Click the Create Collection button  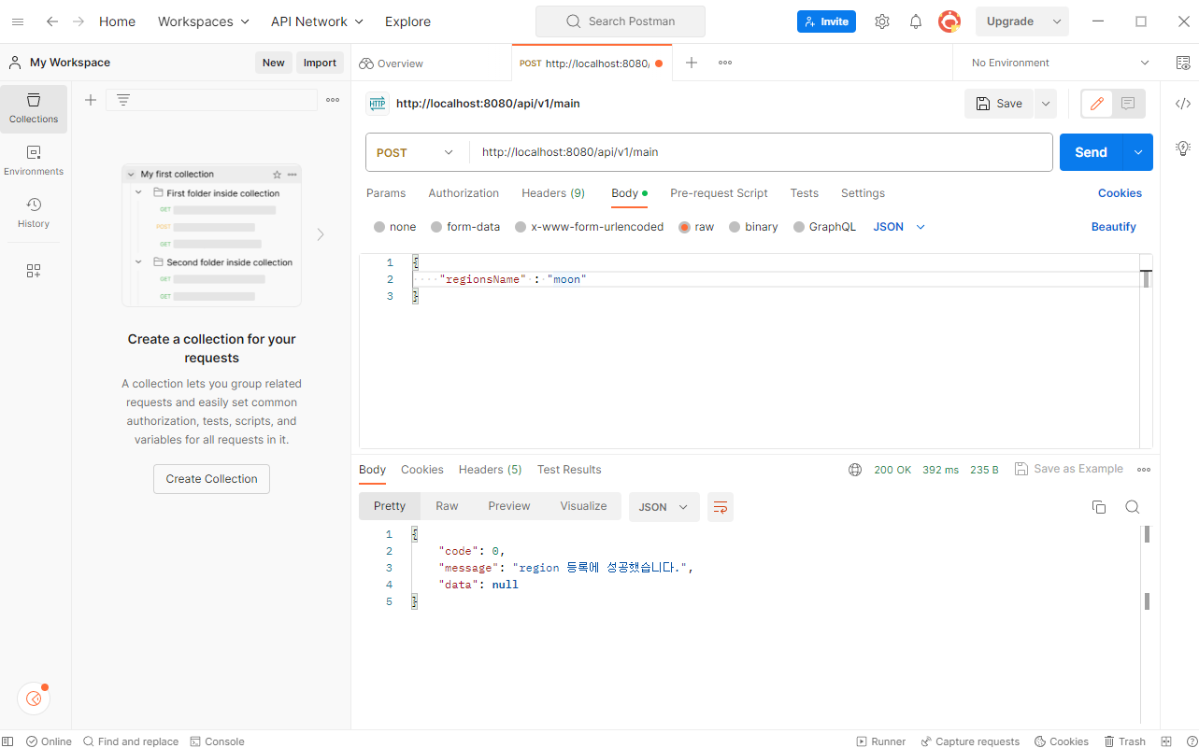[211, 479]
